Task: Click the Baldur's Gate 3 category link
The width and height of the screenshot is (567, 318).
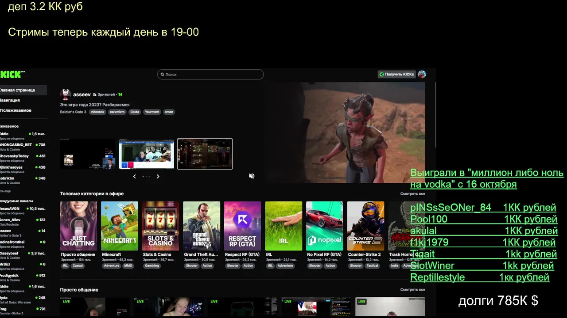Action: [x=73, y=112]
